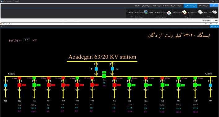
Task: Click the '62.5 B' reading under feeder 412
Action: pyautogui.click(x=195, y=108)
